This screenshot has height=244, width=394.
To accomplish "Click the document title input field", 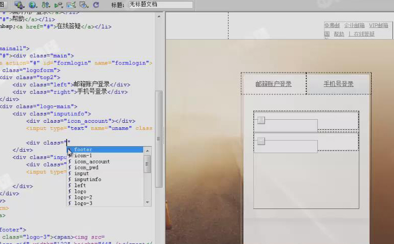I will pos(160,5).
